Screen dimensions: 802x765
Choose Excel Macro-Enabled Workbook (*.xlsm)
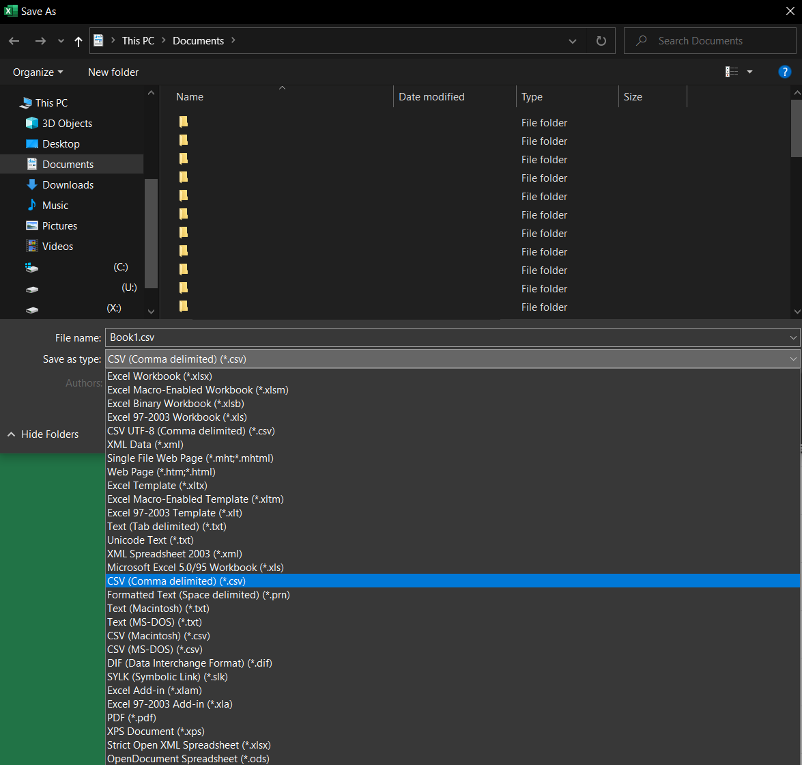point(453,390)
